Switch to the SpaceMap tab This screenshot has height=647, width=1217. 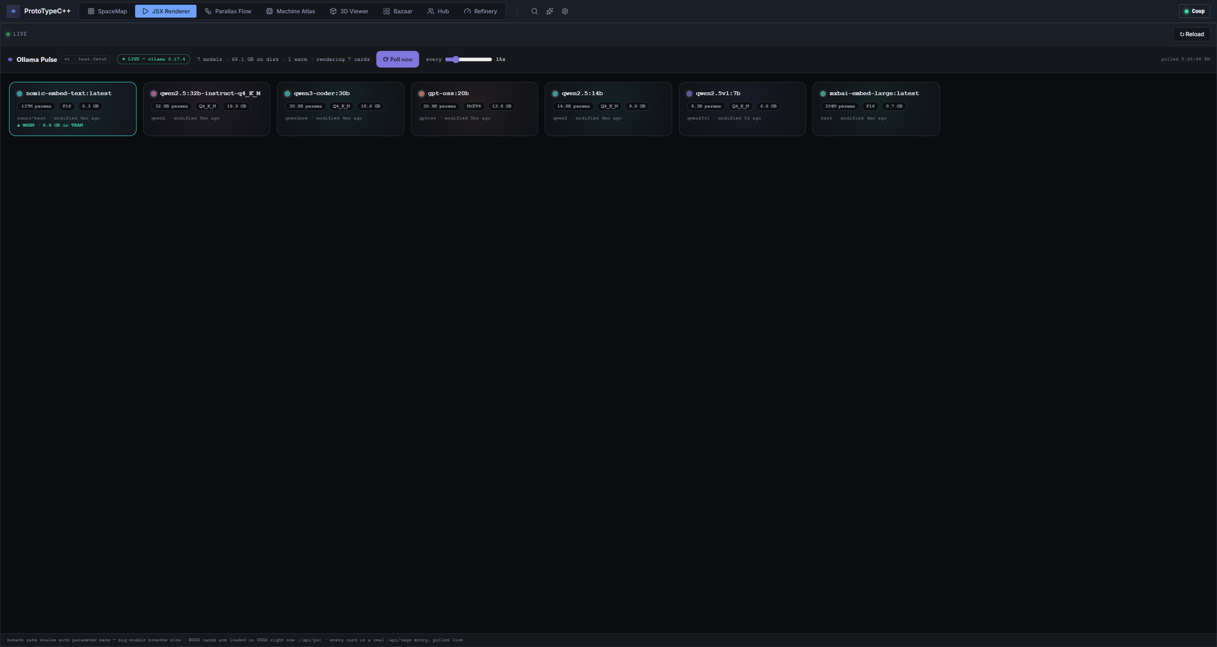pos(108,11)
